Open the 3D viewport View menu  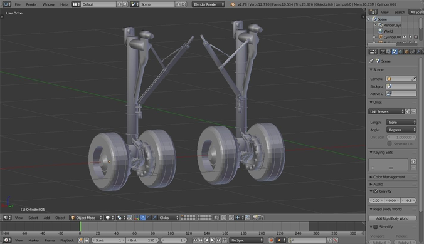coord(19,218)
